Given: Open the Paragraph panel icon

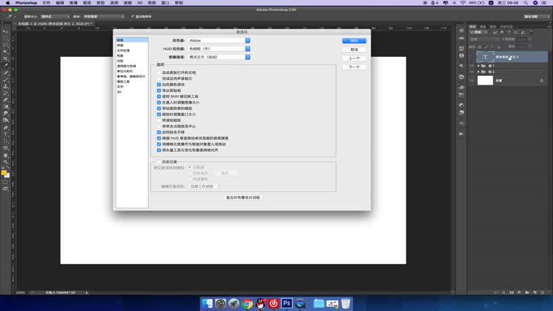Looking at the screenshot, I should pyautogui.click(x=461, y=66).
